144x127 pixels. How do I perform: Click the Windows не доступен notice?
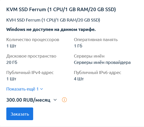pyautogui.click(x=51, y=29)
